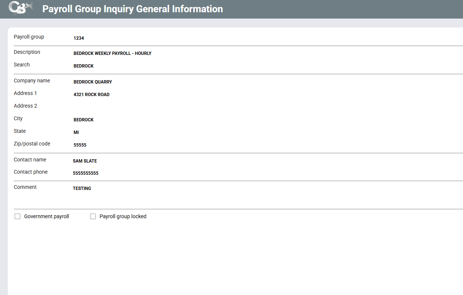The height and width of the screenshot is (295, 463).
Task: Click the Payroll group value 1234
Action: [79, 38]
